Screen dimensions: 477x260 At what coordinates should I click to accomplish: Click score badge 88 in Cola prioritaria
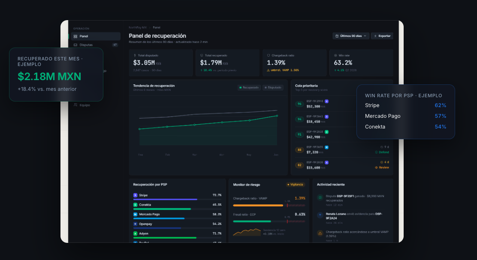click(x=299, y=150)
